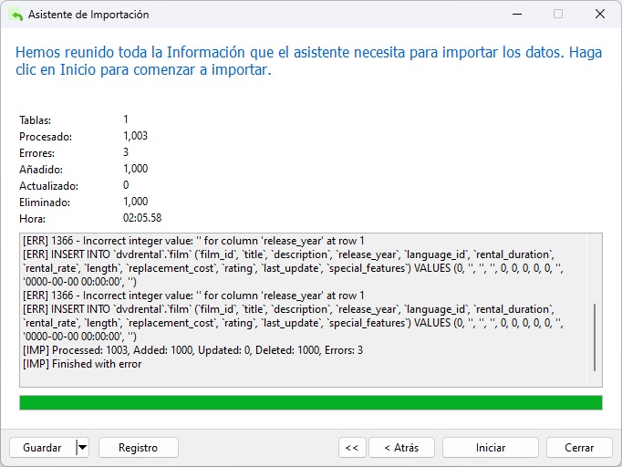Select the Hora value 02:05.58

pyautogui.click(x=142, y=218)
